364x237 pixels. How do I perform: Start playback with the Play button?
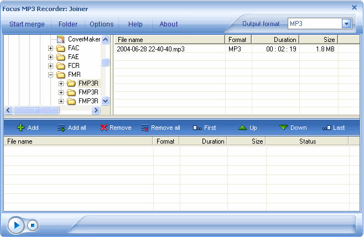[16, 225]
